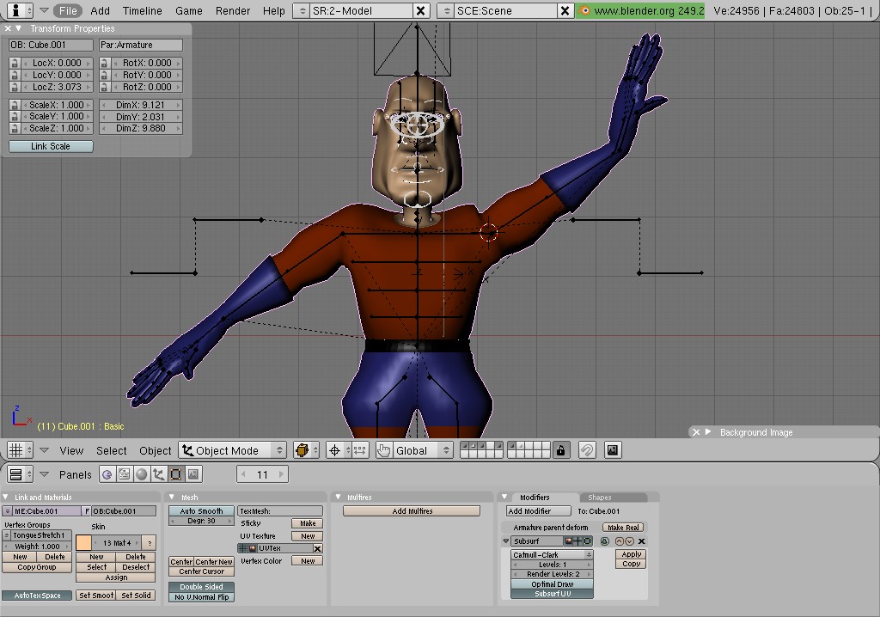Toggle Subsurf modifier during rendering
This screenshot has height=617, width=880.
pos(569,541)
